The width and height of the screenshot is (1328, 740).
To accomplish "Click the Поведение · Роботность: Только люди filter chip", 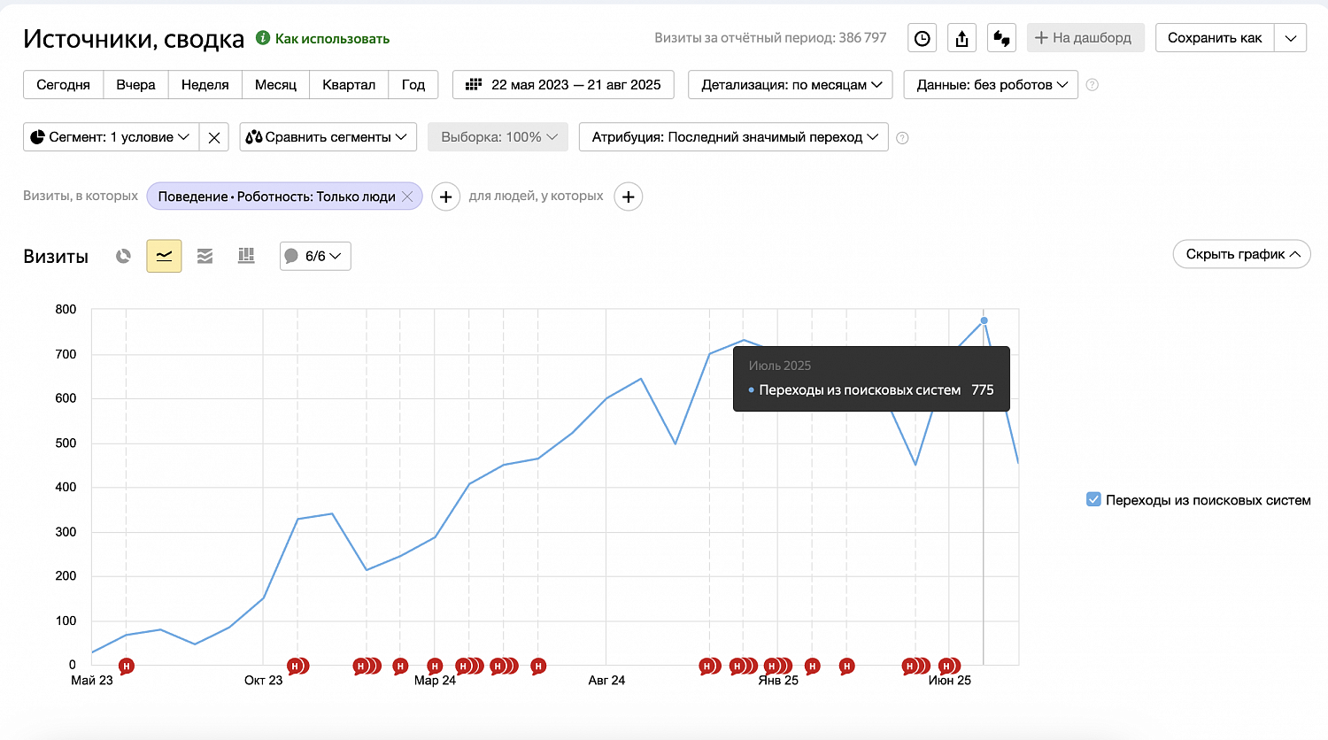I will point(284,197).
